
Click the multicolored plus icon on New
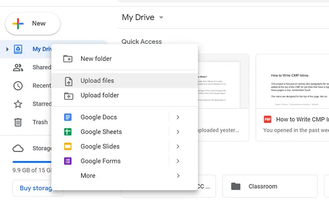point(18,23)
